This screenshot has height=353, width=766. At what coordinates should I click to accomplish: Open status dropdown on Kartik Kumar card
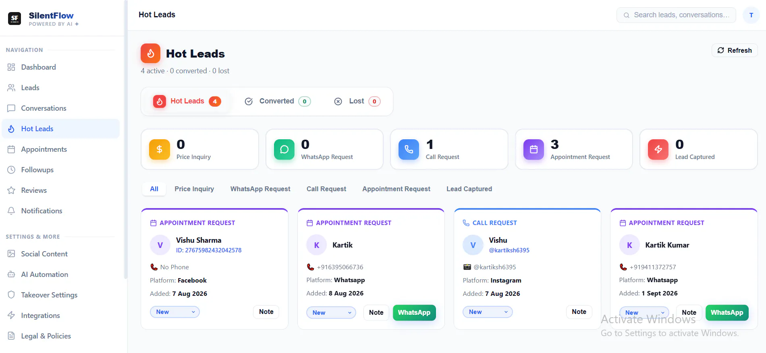644,313
